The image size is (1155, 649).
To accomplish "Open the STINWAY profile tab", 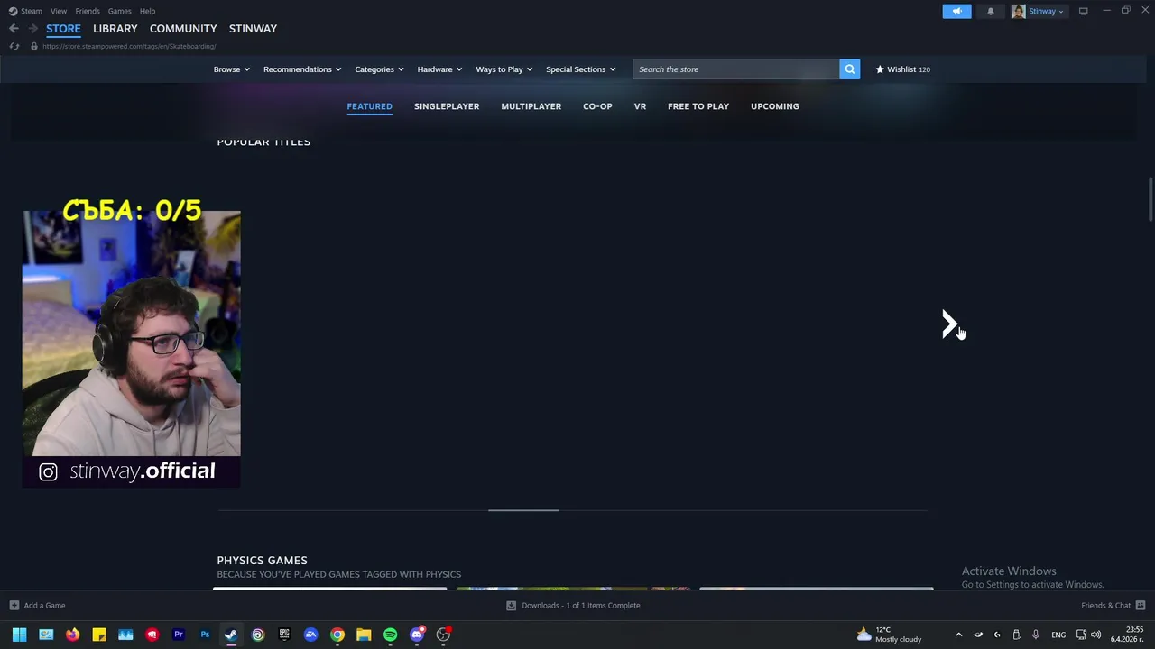I will pos(253,29).
